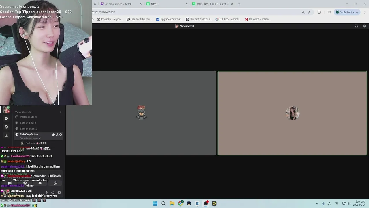The width and height of the screenshot is (369, 208).
Task: Open File Explorer from taskbar
Action: 172,203
